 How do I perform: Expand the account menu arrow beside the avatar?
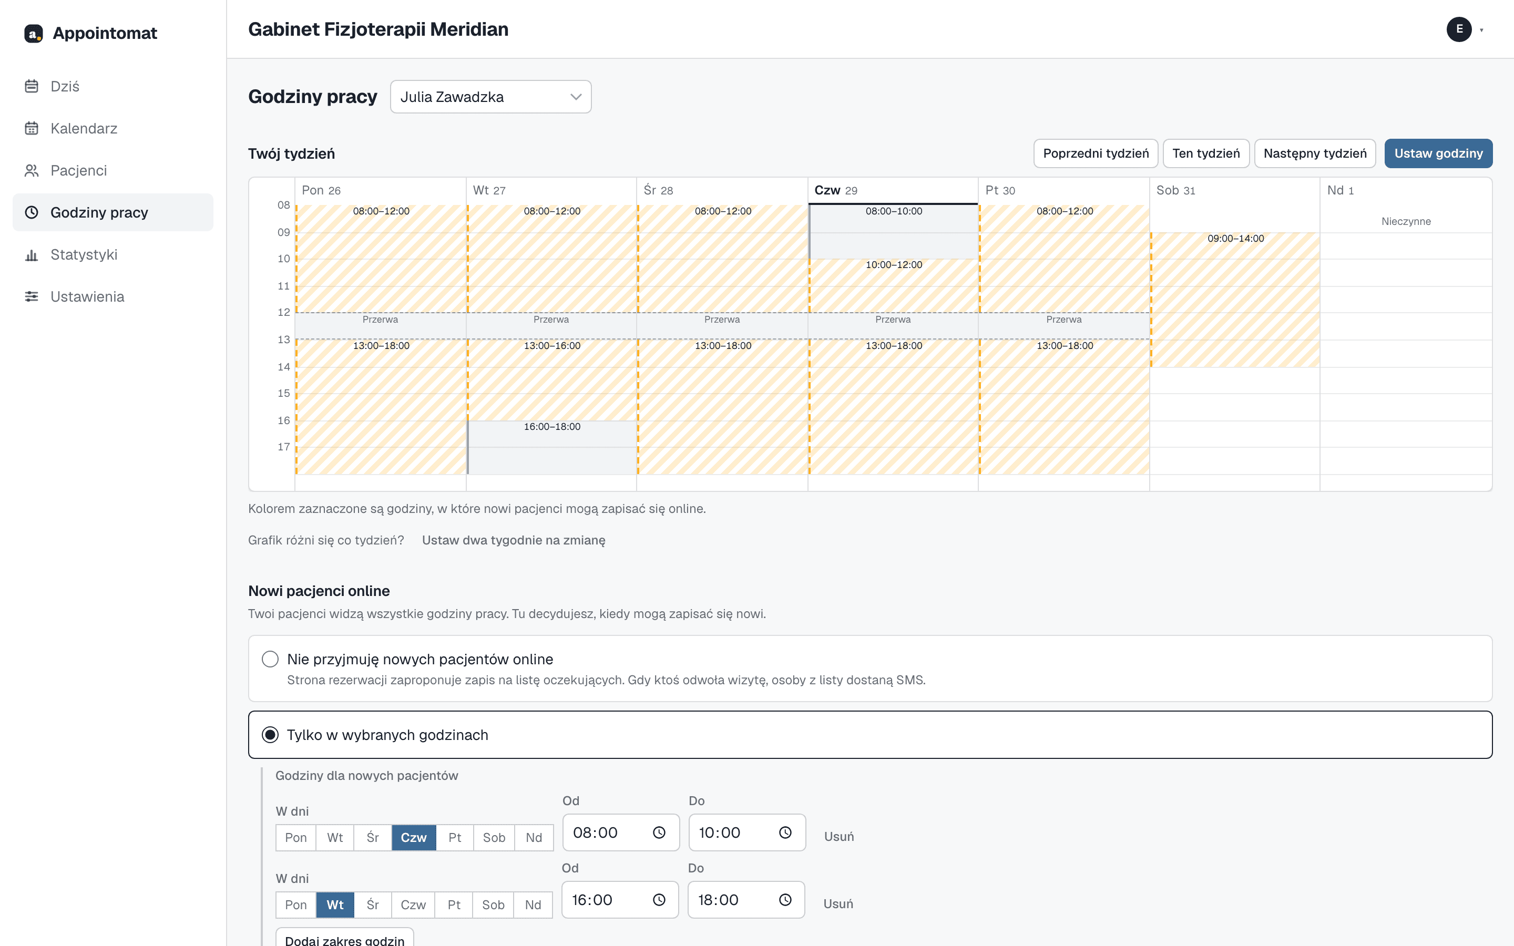point(1481,30)
